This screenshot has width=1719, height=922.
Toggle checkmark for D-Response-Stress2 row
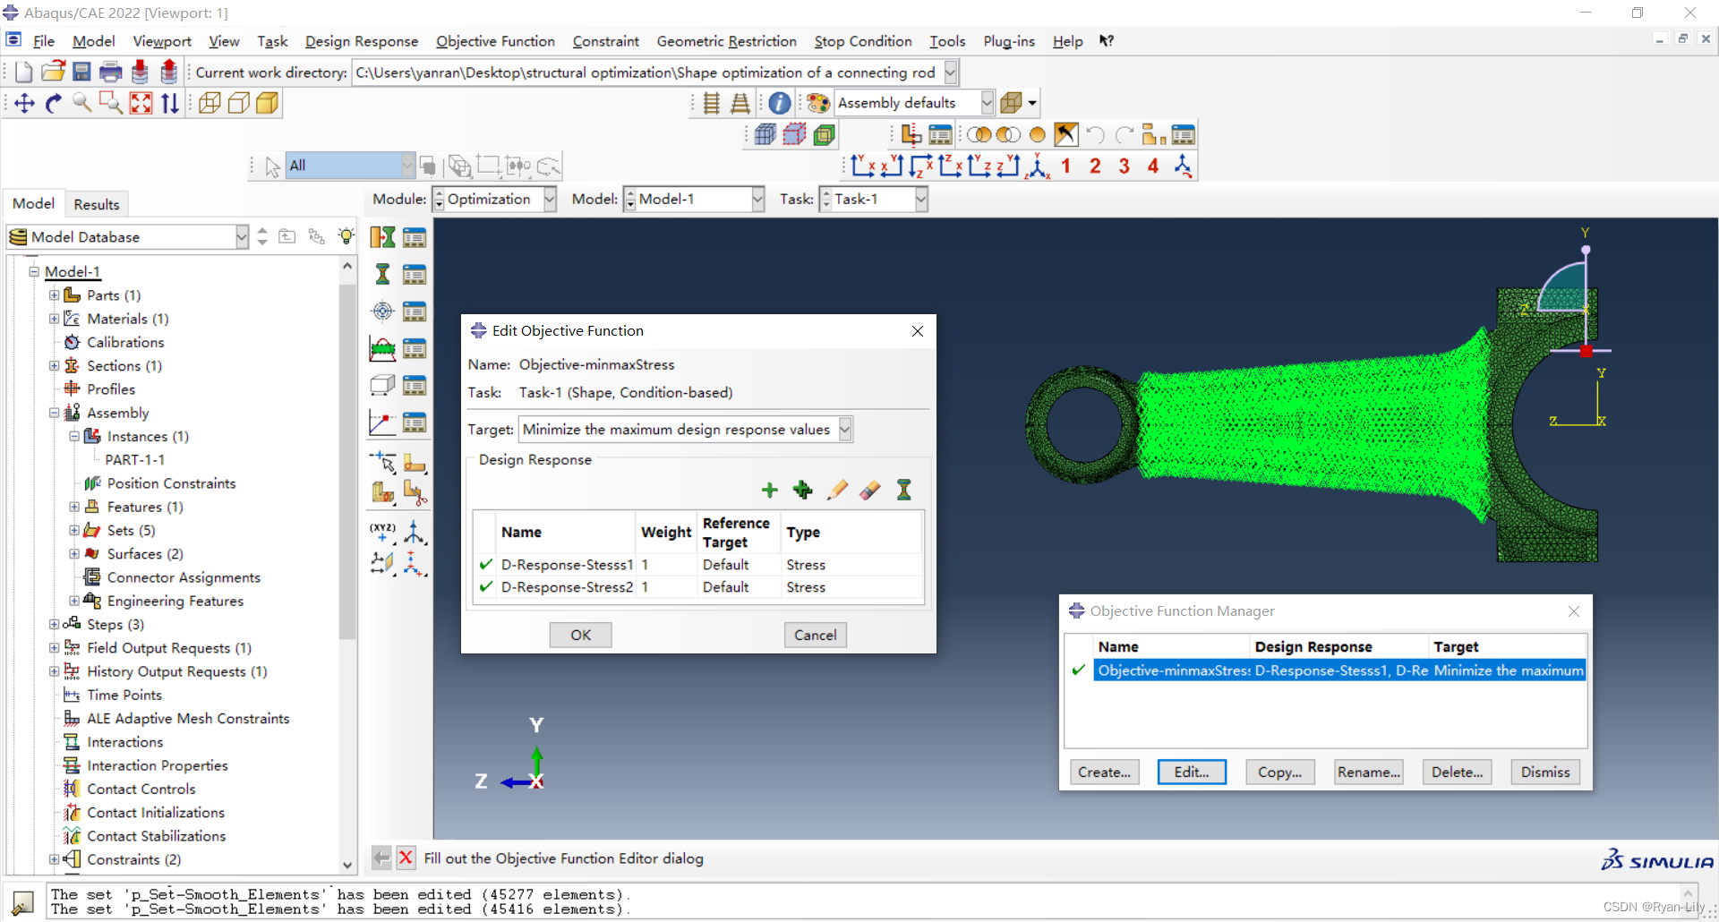(x=486, y=586)
